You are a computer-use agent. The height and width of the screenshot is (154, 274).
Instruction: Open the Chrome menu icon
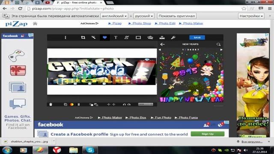pos(270,9)
